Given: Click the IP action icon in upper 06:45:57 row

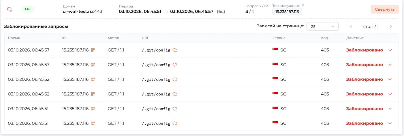Looking at the screenshot, I should (93, 50).
